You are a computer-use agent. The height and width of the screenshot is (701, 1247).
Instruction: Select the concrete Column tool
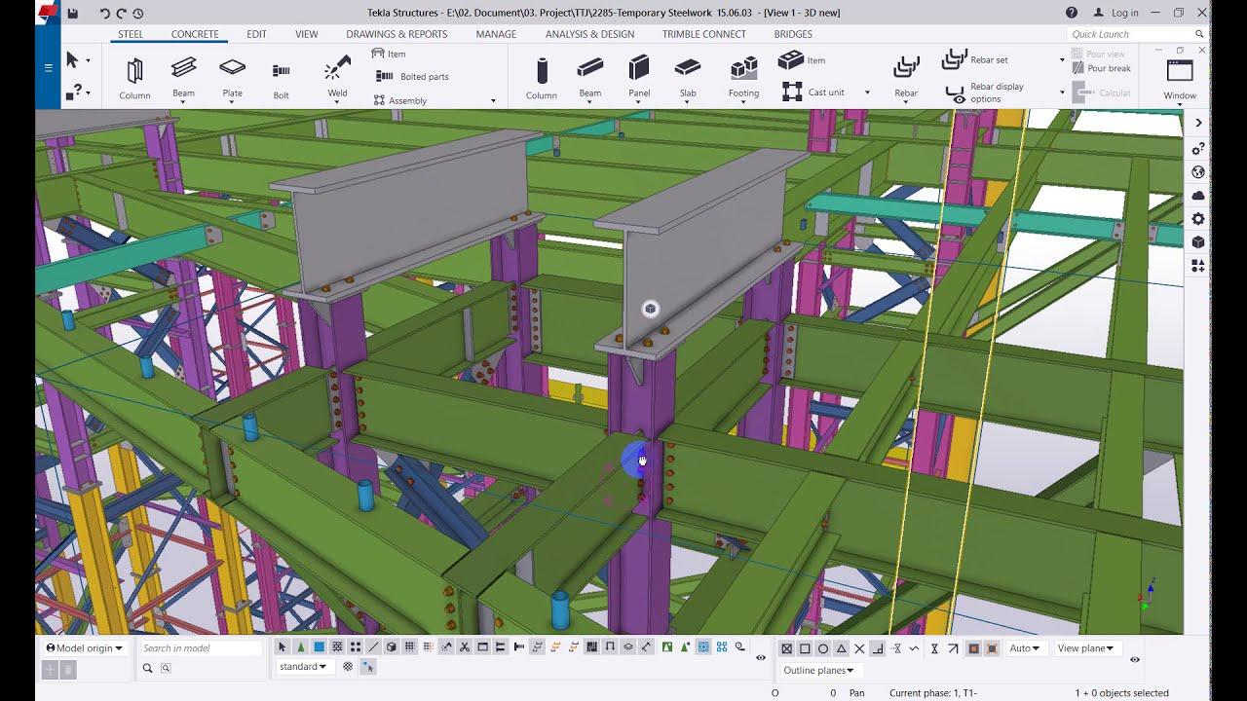542,78
